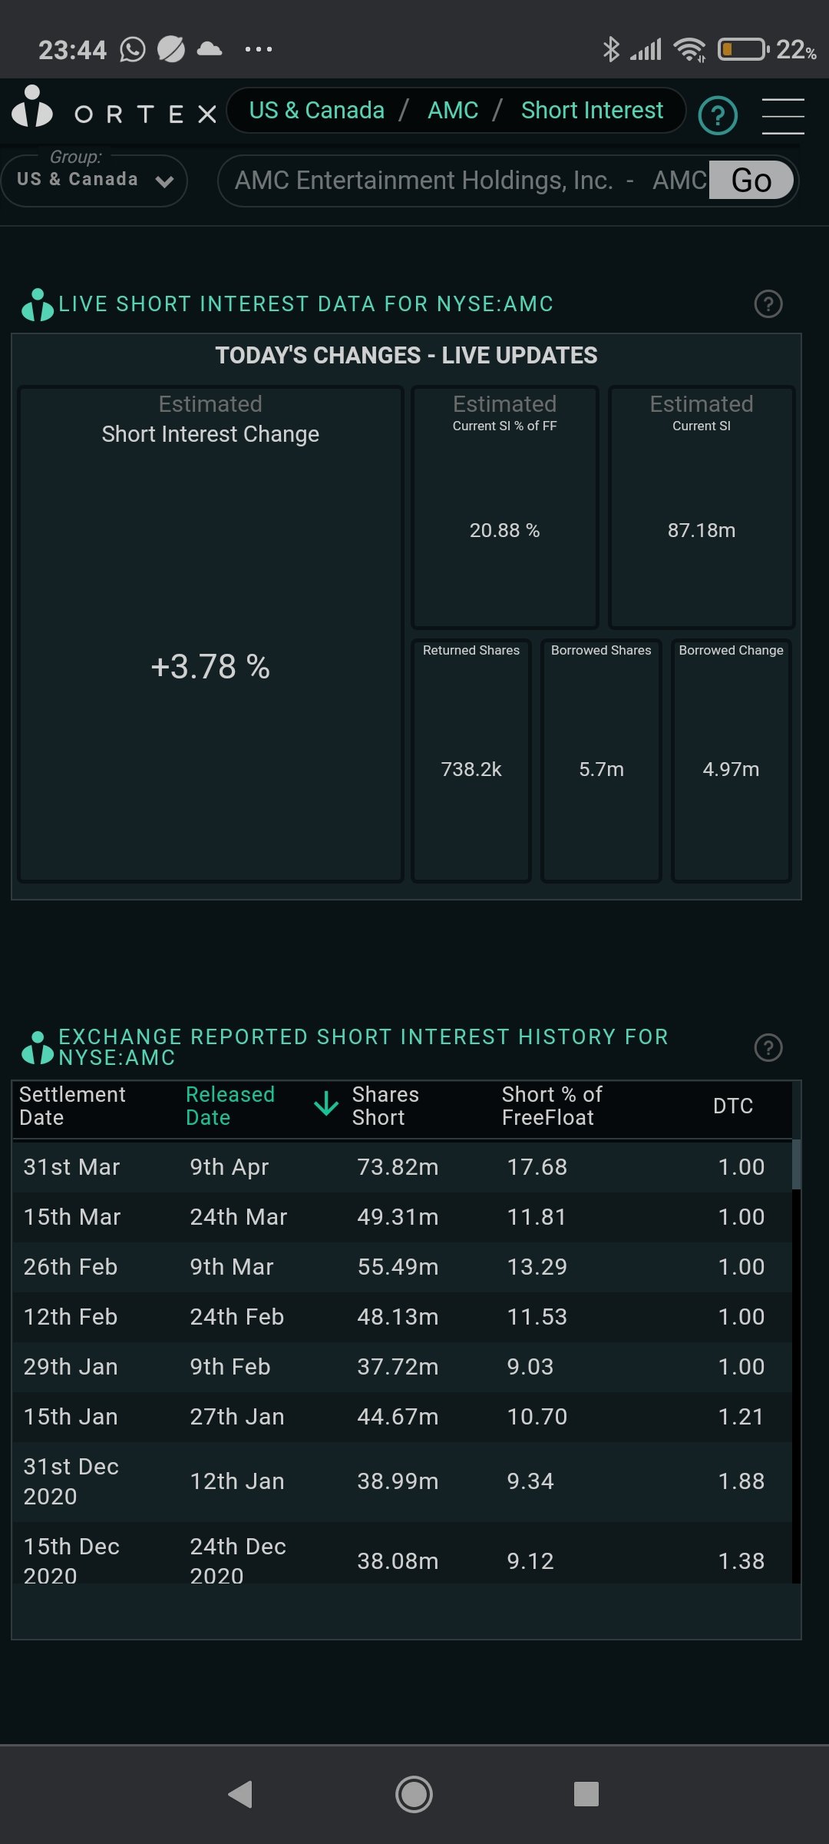The height and width of the screenshot is (1844, 829).
Task: Sort table by DTC column header
Action: click(x=732, y=1106)
